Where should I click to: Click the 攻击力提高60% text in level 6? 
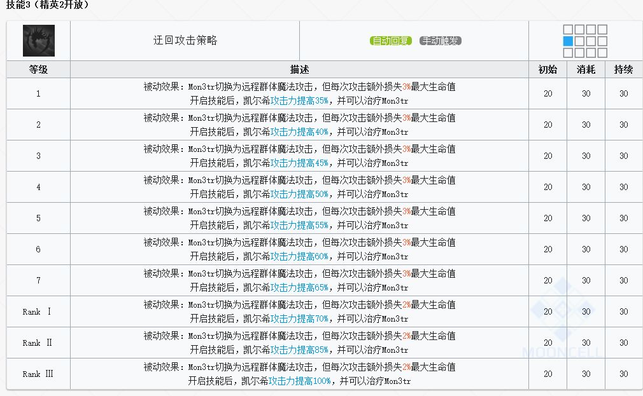point(299,256)
